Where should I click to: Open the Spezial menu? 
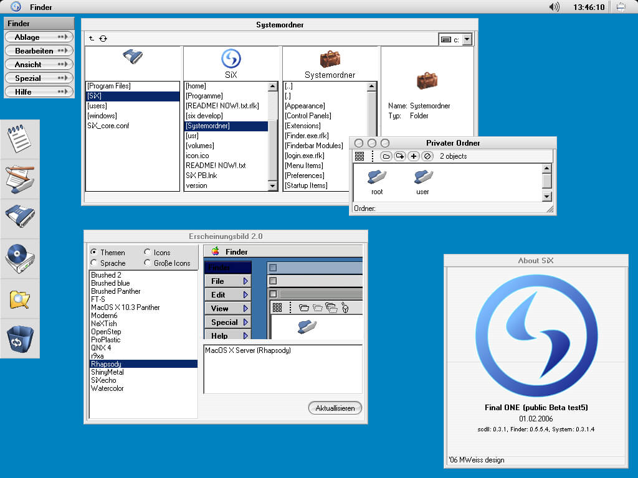[39, 78]
